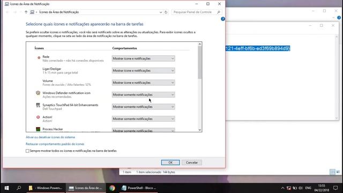The height and width of the screenshot is (193, 343).
Task: Click the search magnifier icon in Control Panel
Action: 218,12
